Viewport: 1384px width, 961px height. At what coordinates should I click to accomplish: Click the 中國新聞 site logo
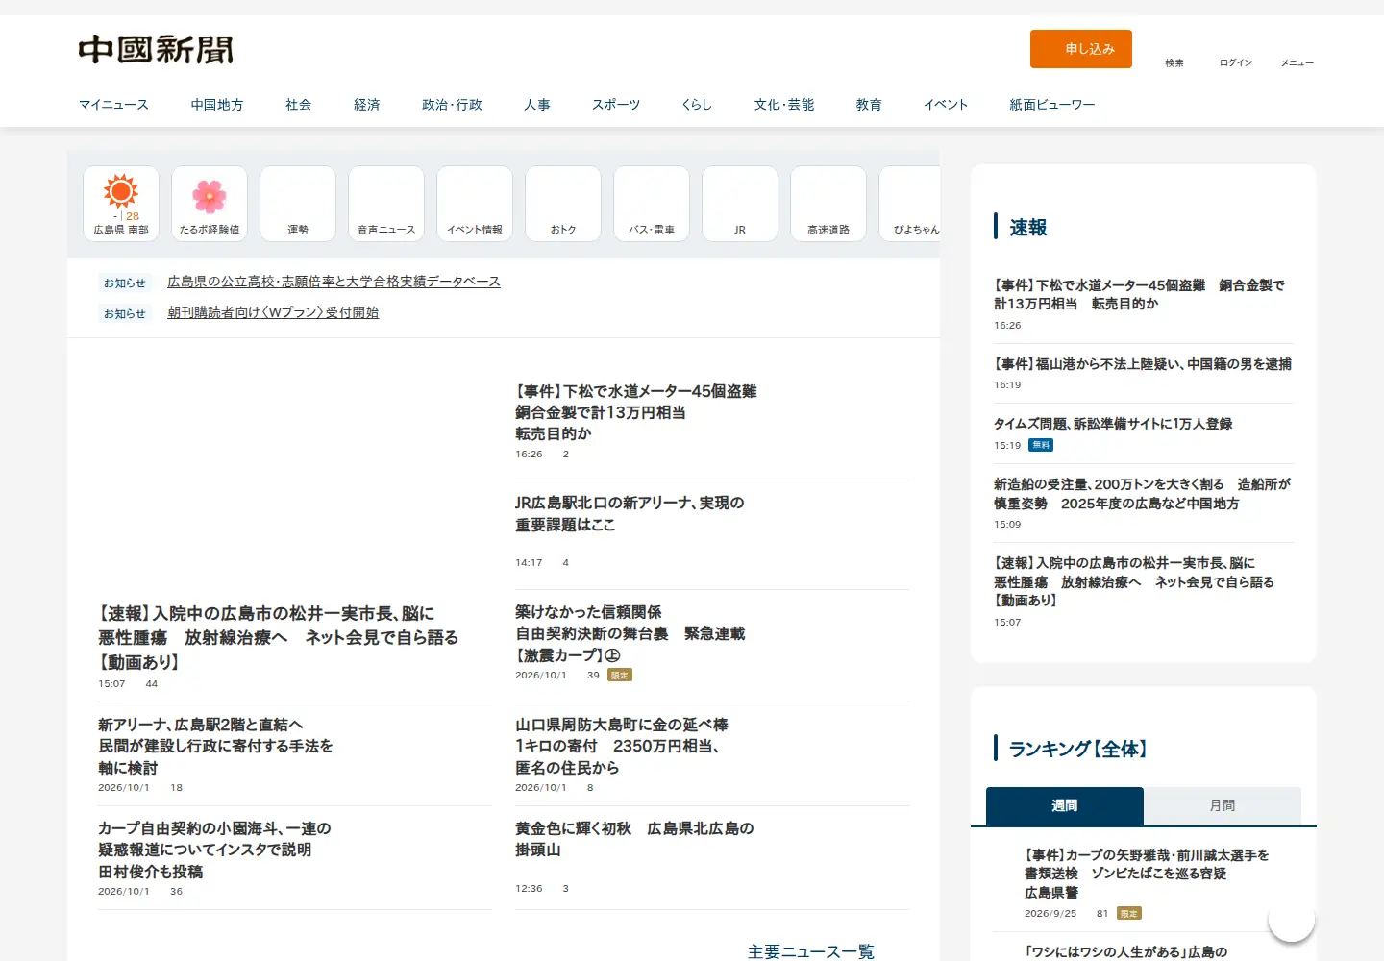click(156, 49)
